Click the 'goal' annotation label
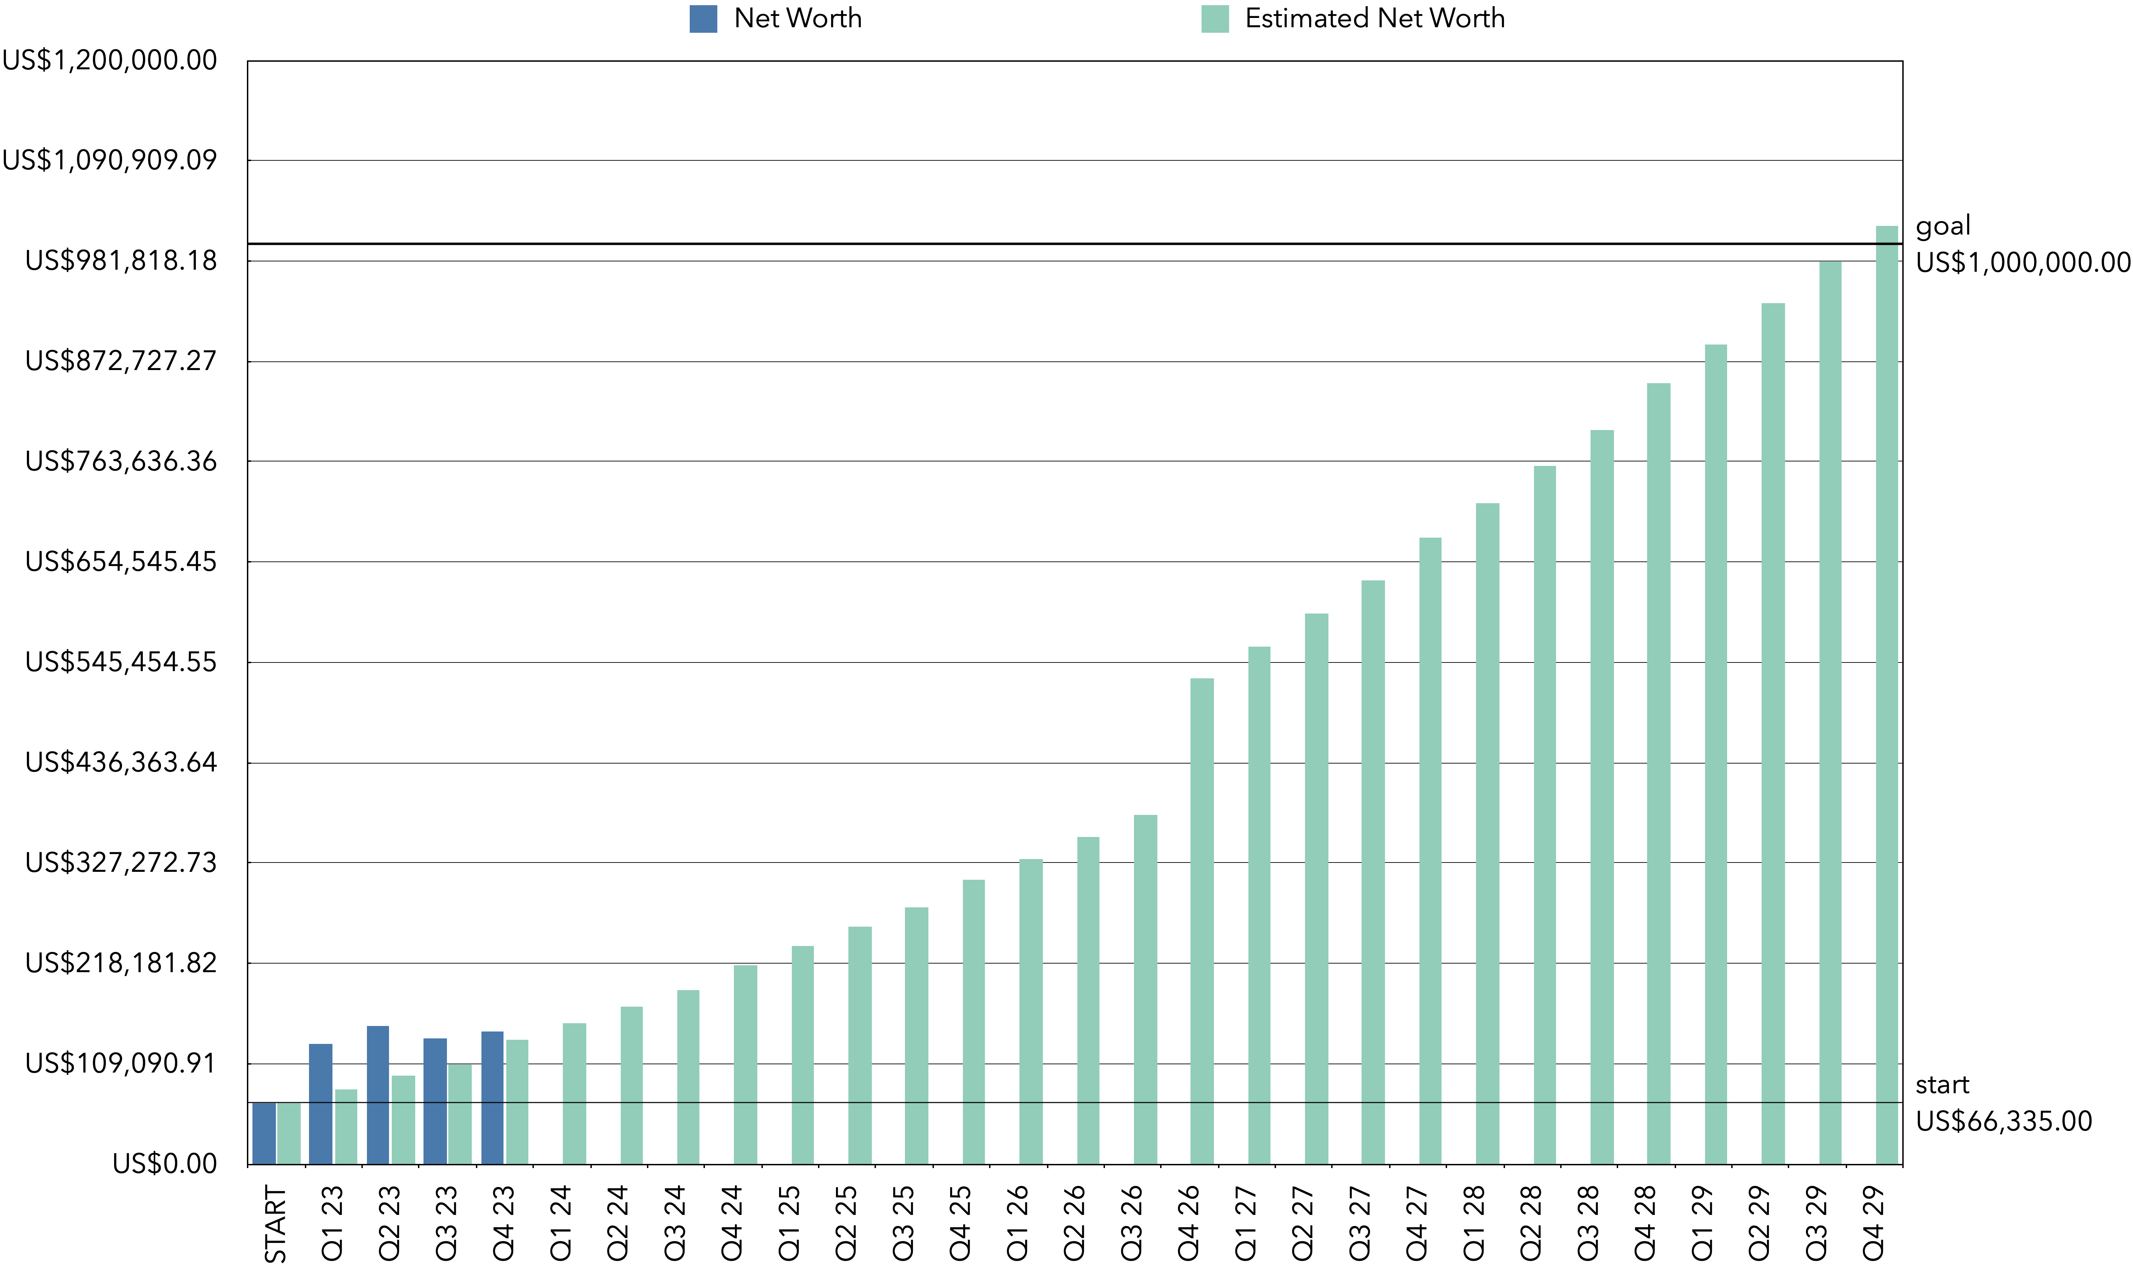The image size is (2133, 1266). pos(1943,226)
